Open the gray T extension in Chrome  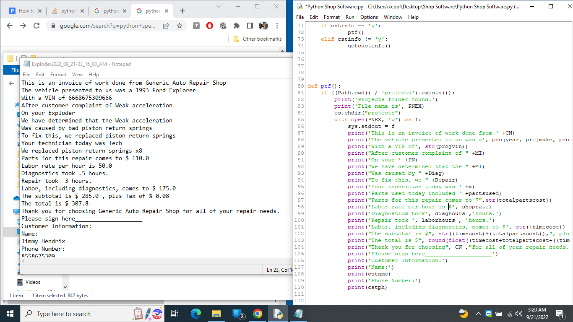(196, 26)
